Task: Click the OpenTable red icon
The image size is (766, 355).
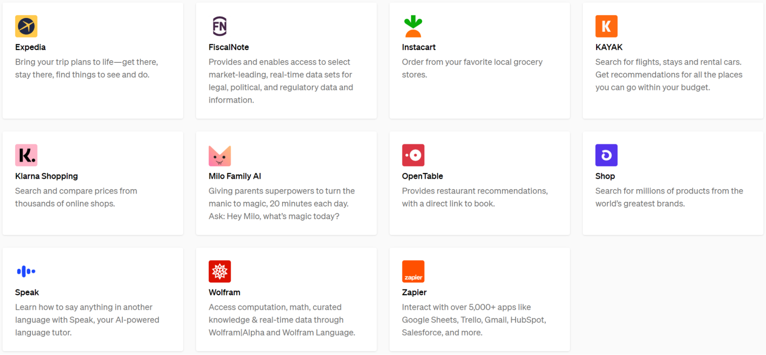Action: 413,155
